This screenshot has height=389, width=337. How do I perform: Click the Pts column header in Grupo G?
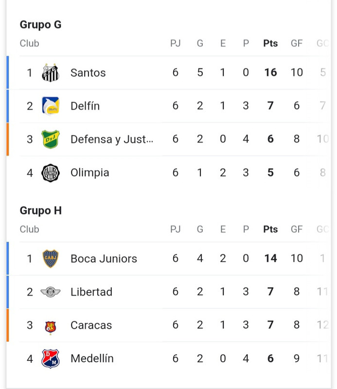click(270, 43)
